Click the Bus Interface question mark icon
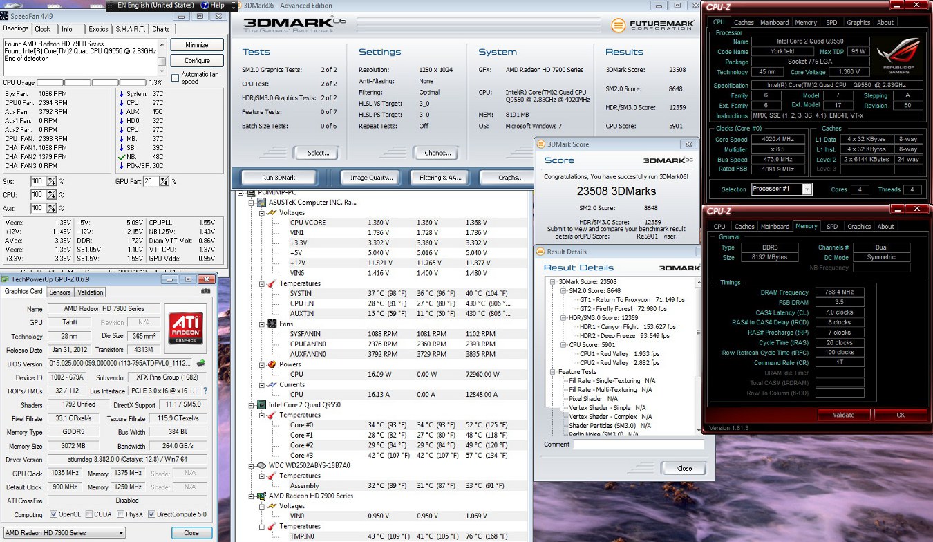The height and width of the screenshot is (542, 933). point(205,391)
